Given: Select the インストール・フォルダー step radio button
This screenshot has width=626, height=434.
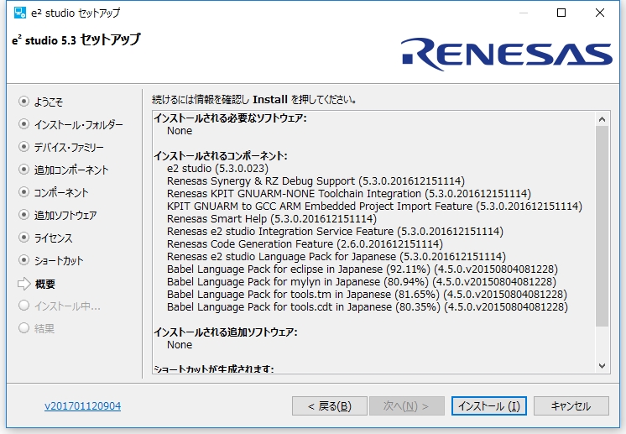Looking at the screenshot, I should 24,124.
